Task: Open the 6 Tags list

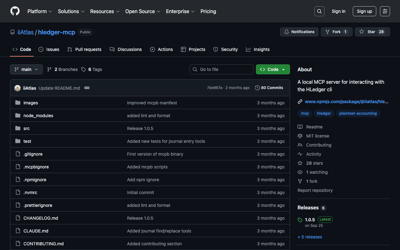Action: point(92,69)
